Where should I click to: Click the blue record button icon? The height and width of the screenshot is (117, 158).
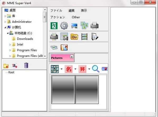[105, 69]
